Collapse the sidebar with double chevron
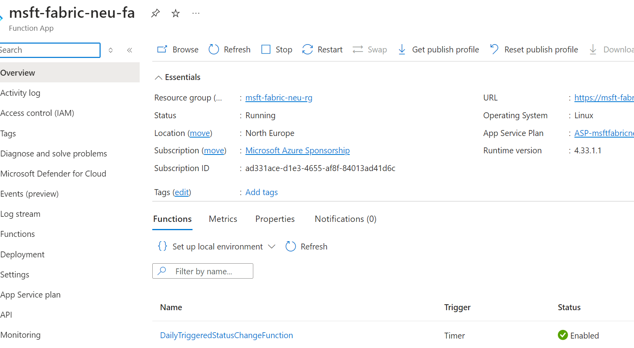 (x=129, y=50)
